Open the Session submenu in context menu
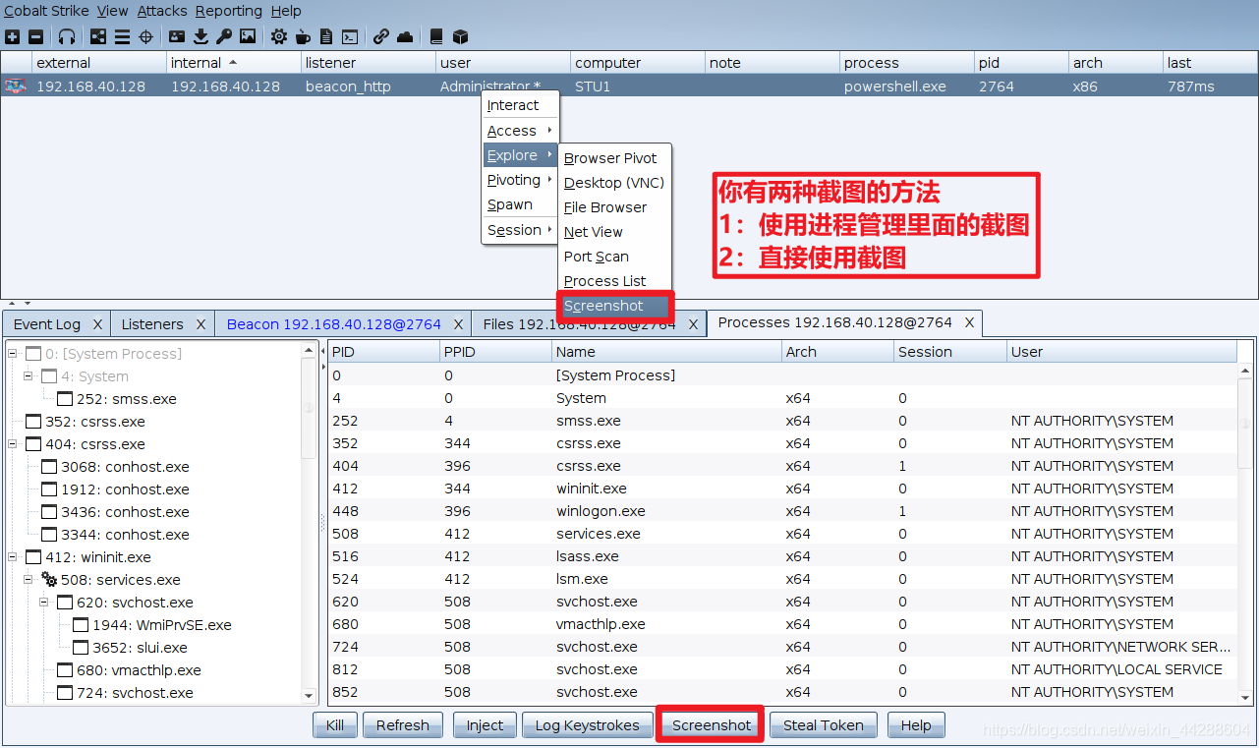Screen dimensions: 1259x748 point(520,230)
